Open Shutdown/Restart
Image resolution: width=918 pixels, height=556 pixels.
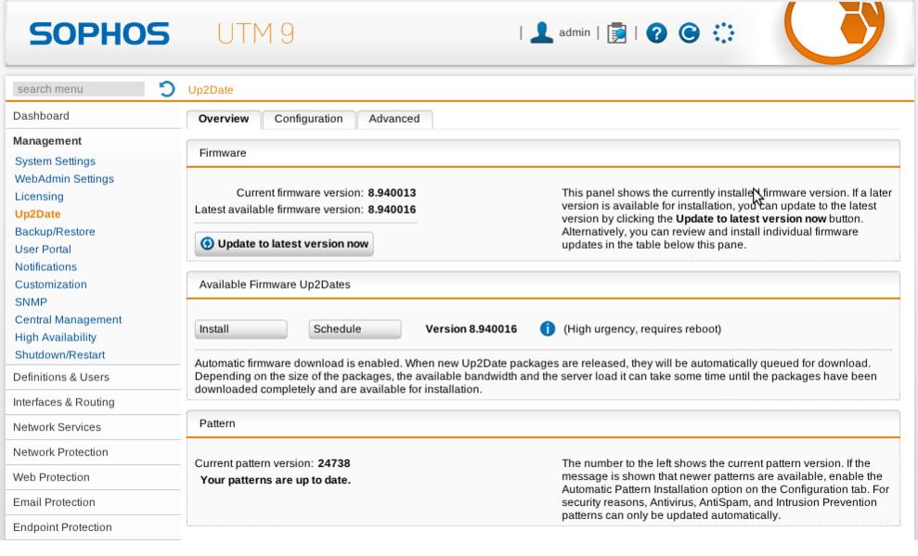coord(59,354)
